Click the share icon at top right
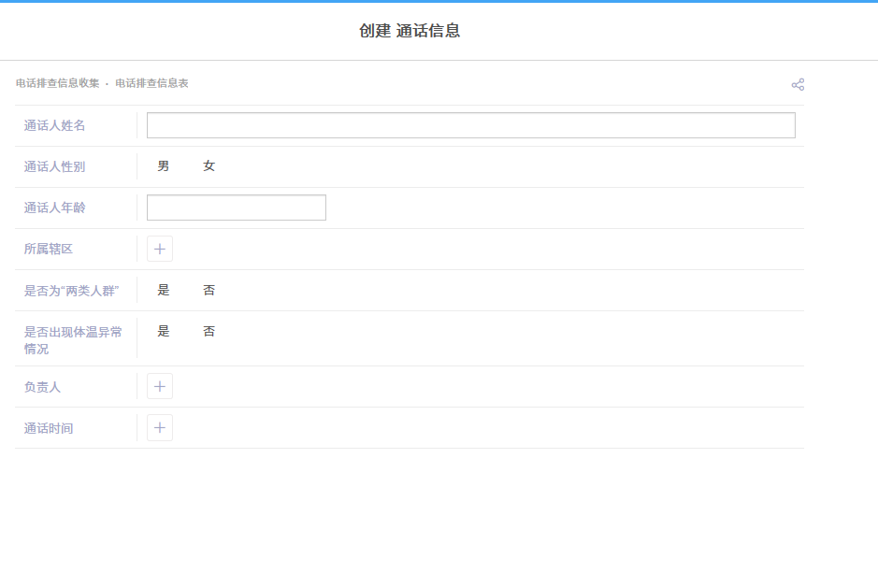The height and width of the screenshot is (573, 878). pyautogui.click(x=798, y=84)
